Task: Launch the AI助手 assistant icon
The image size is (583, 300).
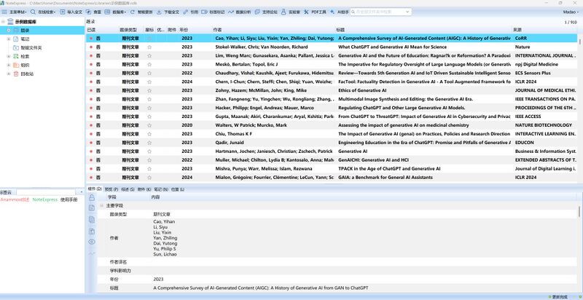Action: pyautogui.click(x=332, y=12)
